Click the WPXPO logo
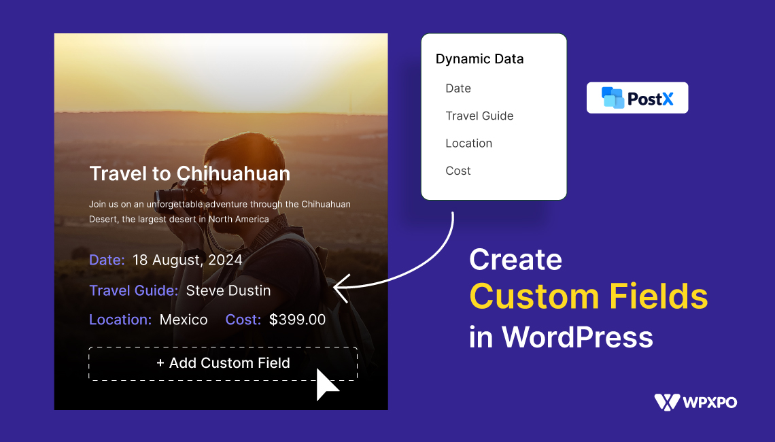775x442 pixels. point(695,402)
